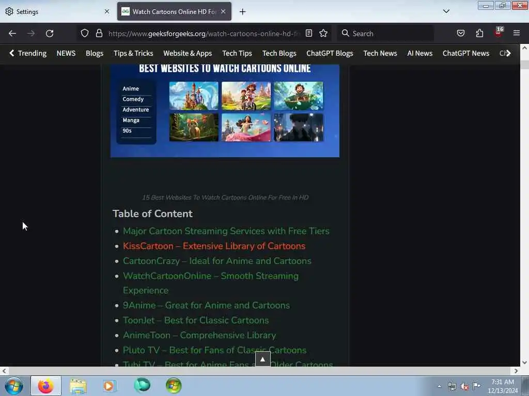This screenshot has width=529, height=396.
Task: Bookmark this page with the star icon
Action: pos(323,33)
